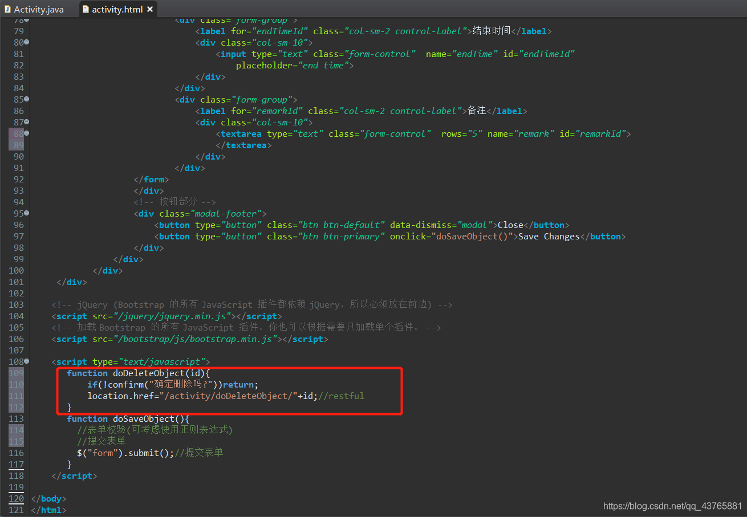Collapse the script block at line 108
This screenshot has width=747, height=517.
pos(27,361)
